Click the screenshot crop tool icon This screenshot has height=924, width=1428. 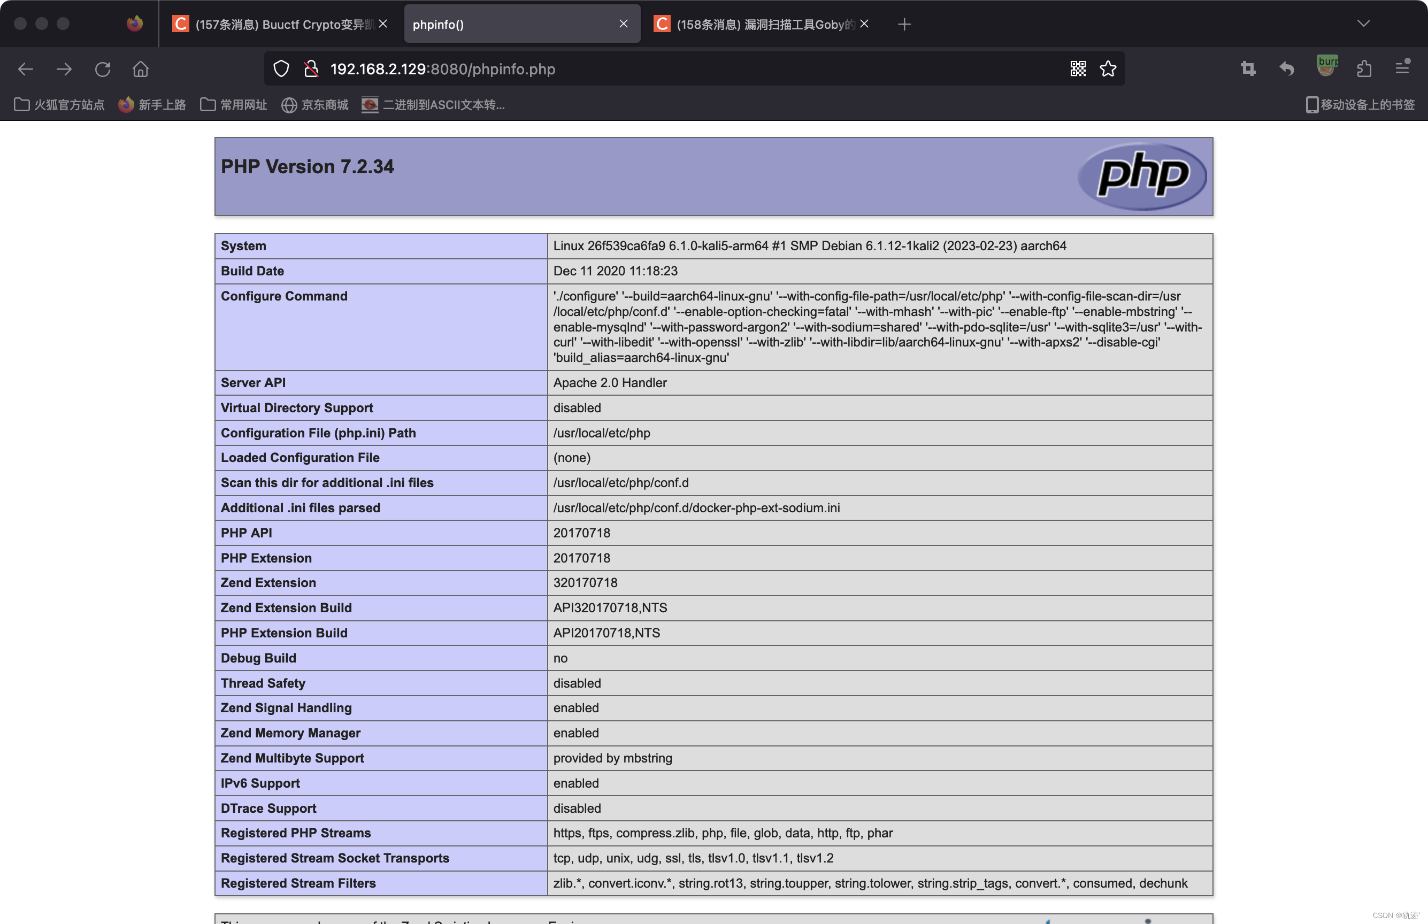point(1248,69)
